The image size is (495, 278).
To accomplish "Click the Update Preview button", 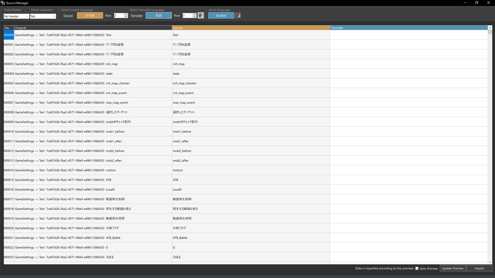I will pyautogui.click(x=453, y=268).
